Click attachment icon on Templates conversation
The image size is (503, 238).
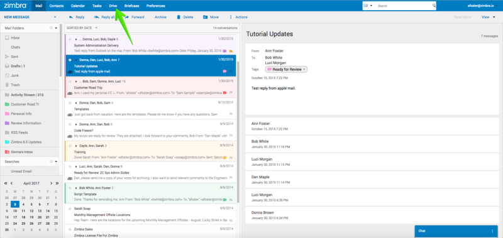coord(70,115)
